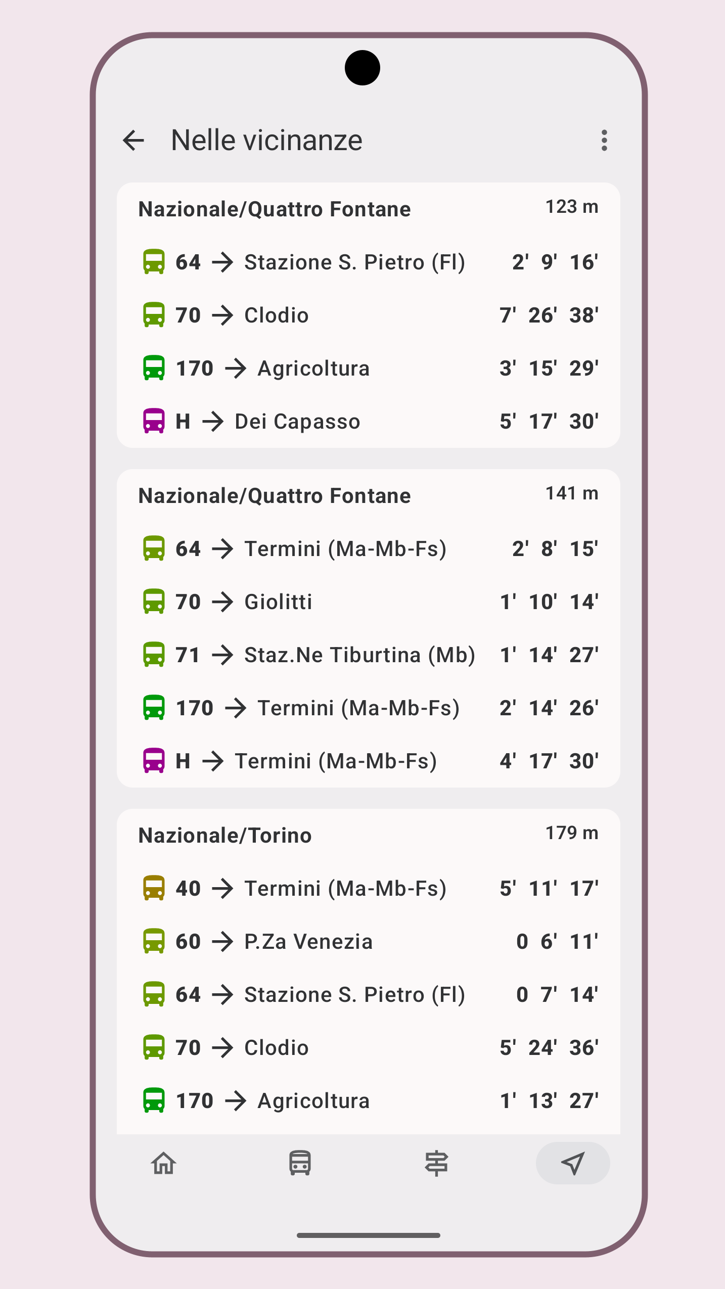The width and height of the screenshot is (725, 1289).
Task: Tap the green bus icon for 170 Agricoltura at 123 m stop
Action: (x=154, y=368)
